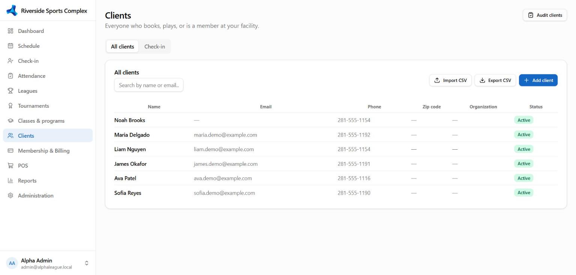
Task: Open Dashboard via its grid icon
Action: click(10, 31)
